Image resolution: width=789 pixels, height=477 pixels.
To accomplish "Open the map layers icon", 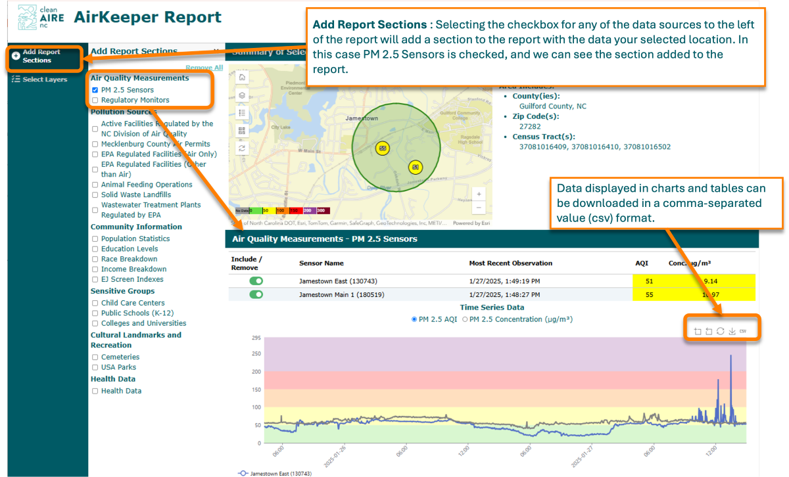I will 242,95.
